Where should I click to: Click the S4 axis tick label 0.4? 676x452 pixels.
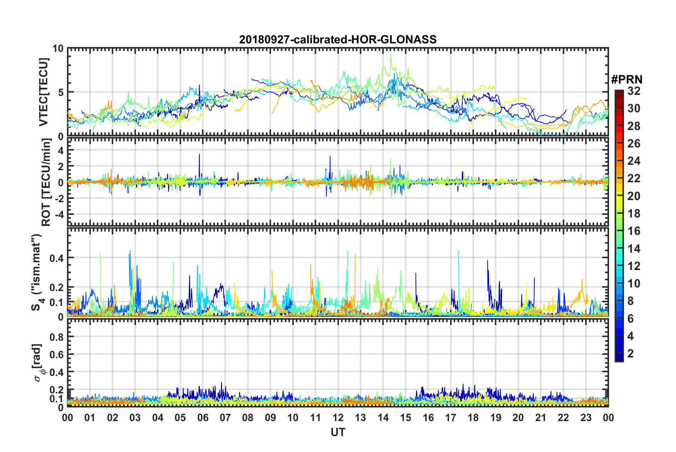57,258
